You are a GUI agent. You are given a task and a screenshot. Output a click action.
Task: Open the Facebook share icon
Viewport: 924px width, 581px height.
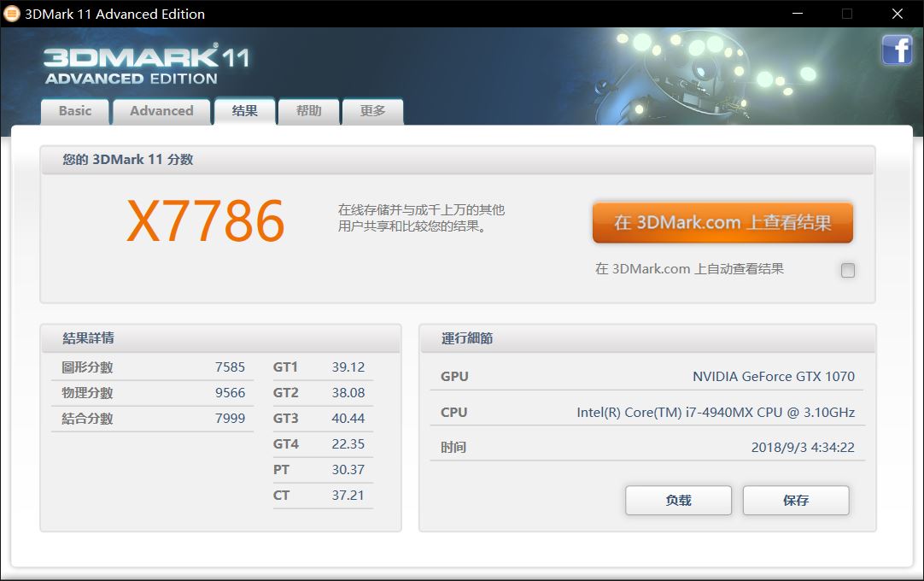pyautogui.click(x=897, y=50)
